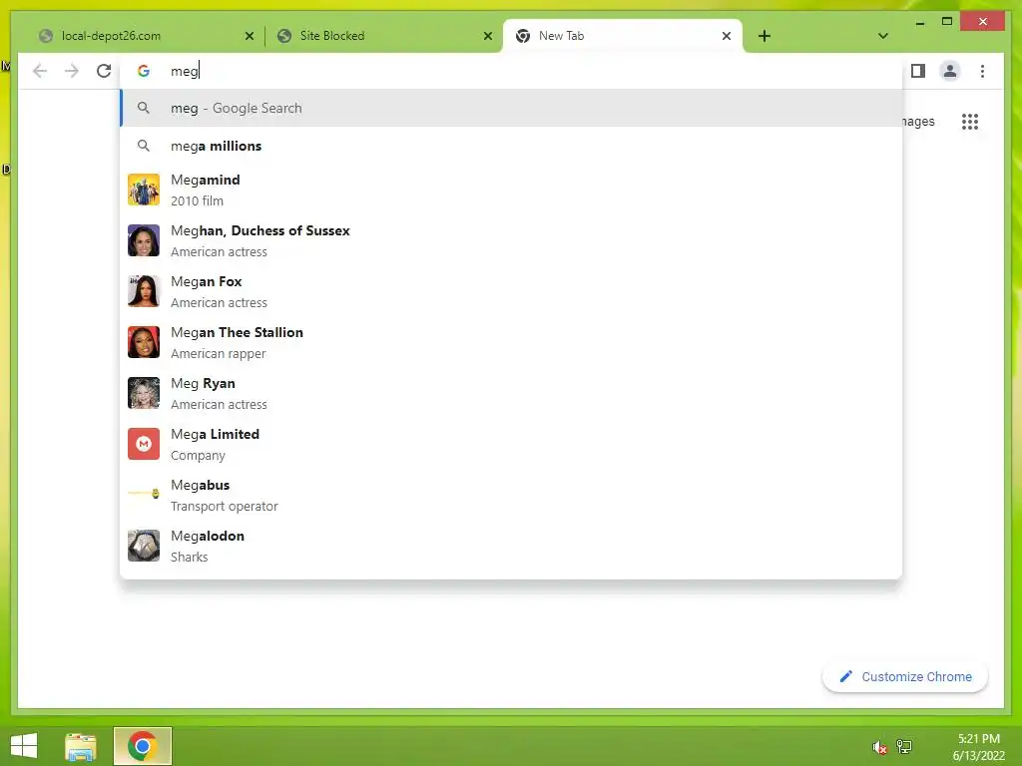Close the Site Blocked tab
The width and height of the screenshot is (1022, 766).
[x=487, y=36]
